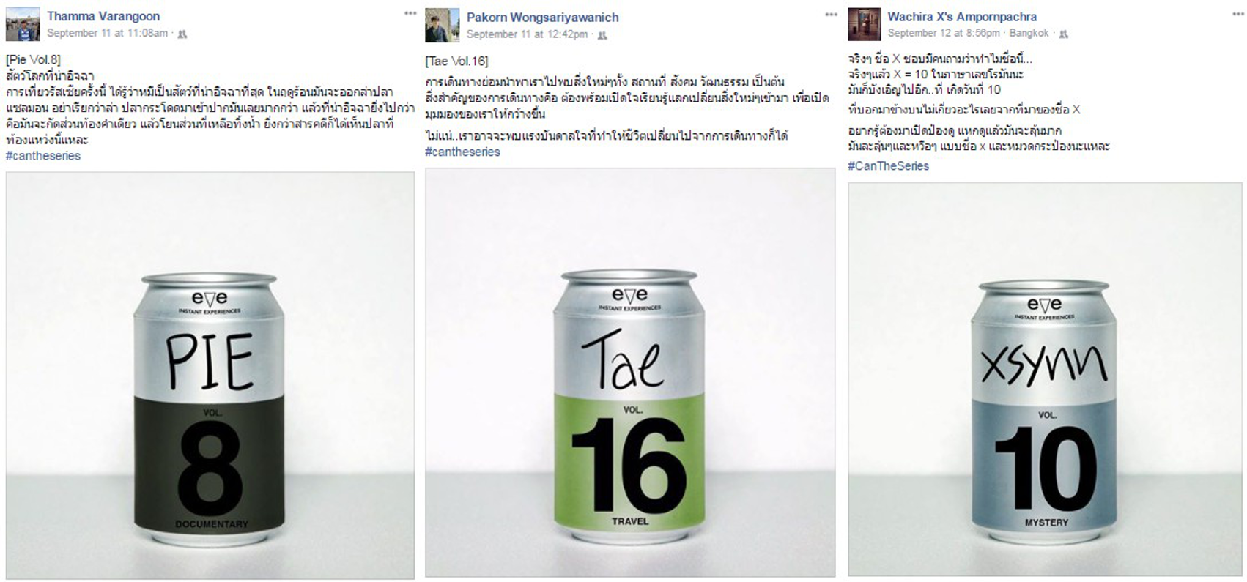Open Wachira X's Ampornpachra's profile picture
1247x582 pixels.
tap(865, 24)
